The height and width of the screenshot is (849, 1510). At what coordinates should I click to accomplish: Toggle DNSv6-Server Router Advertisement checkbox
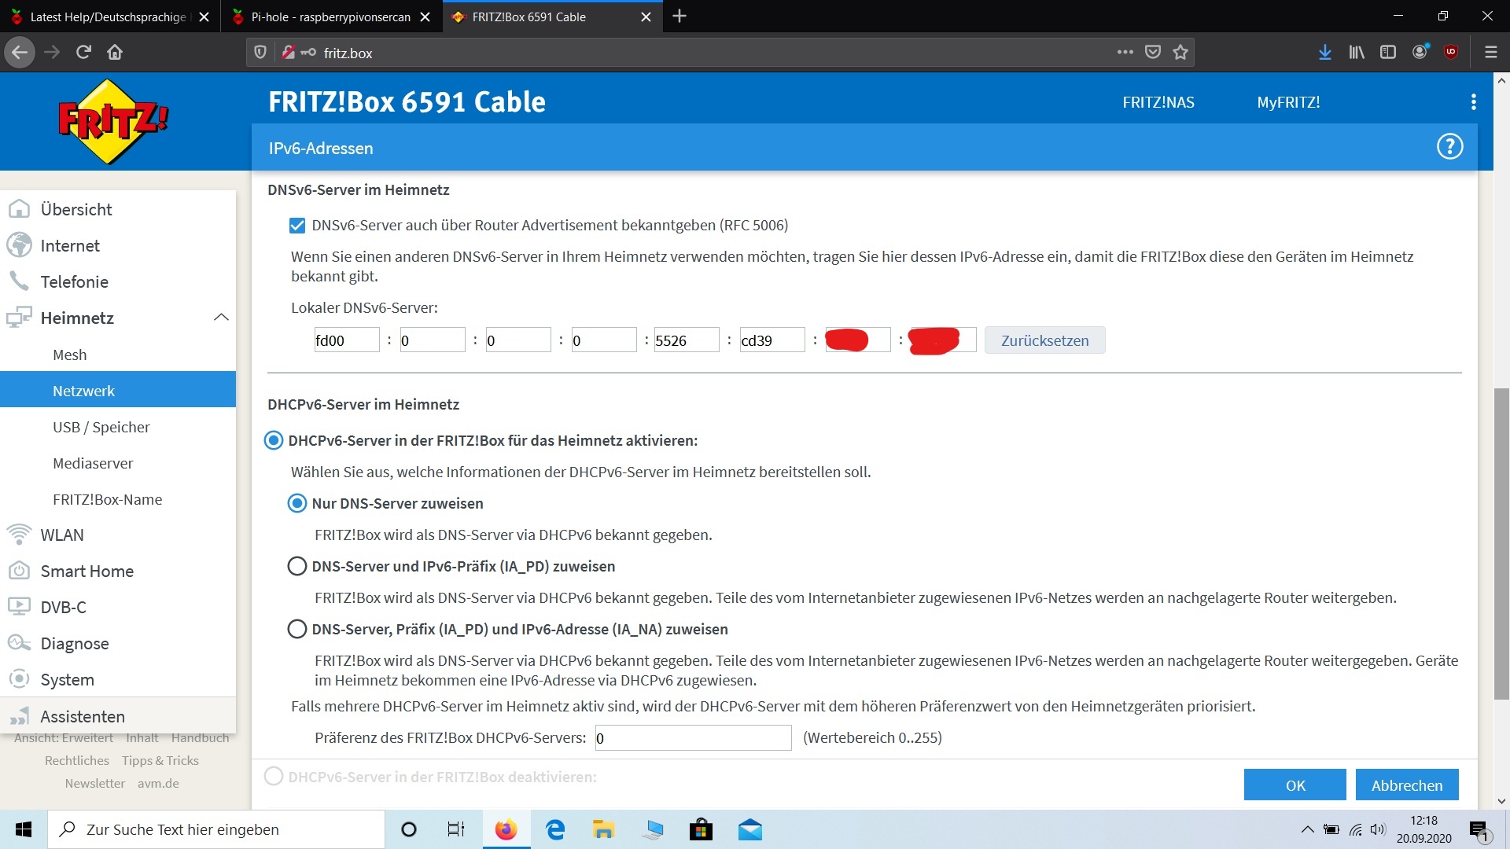297,226
